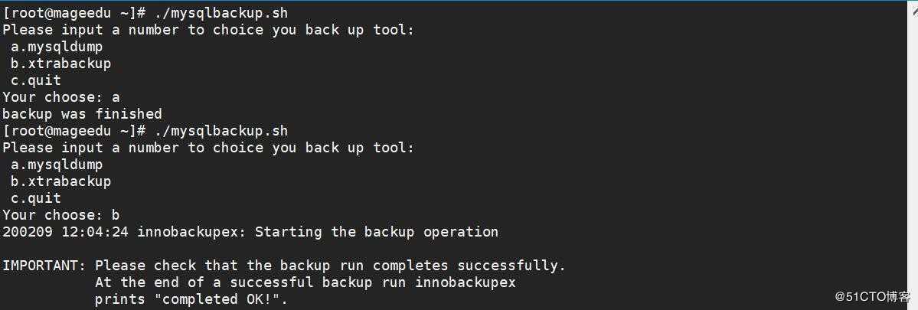Click the 'Your choose: b' line

coord(61,215)
